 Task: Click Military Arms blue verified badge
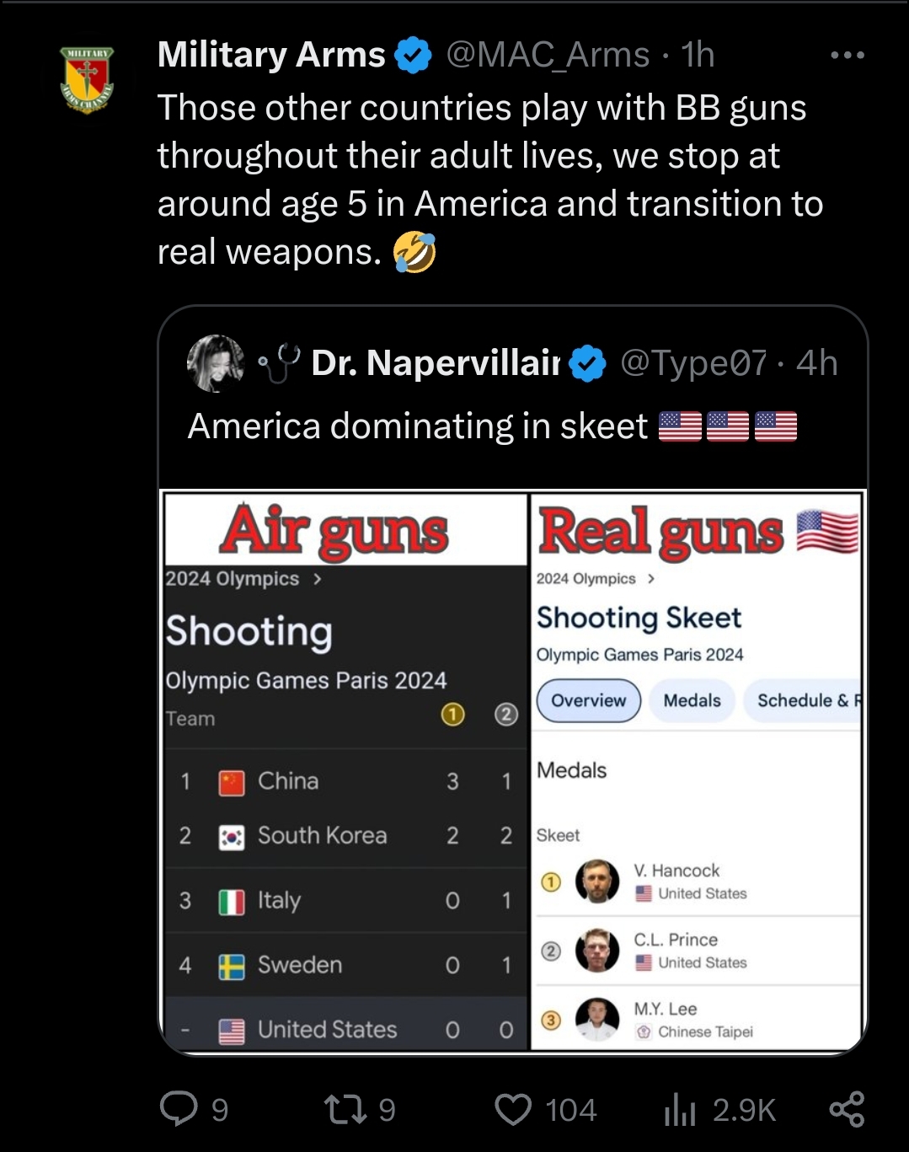(x=413, y=56)
